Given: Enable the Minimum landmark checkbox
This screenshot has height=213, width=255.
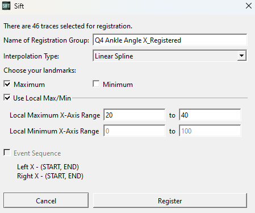Looking at the screenshot, I should tap(96, 84).
